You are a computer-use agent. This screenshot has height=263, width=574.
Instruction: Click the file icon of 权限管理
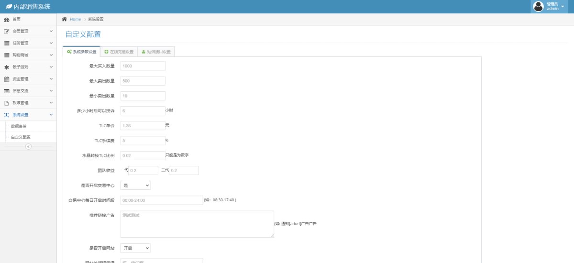click(7, 103)
